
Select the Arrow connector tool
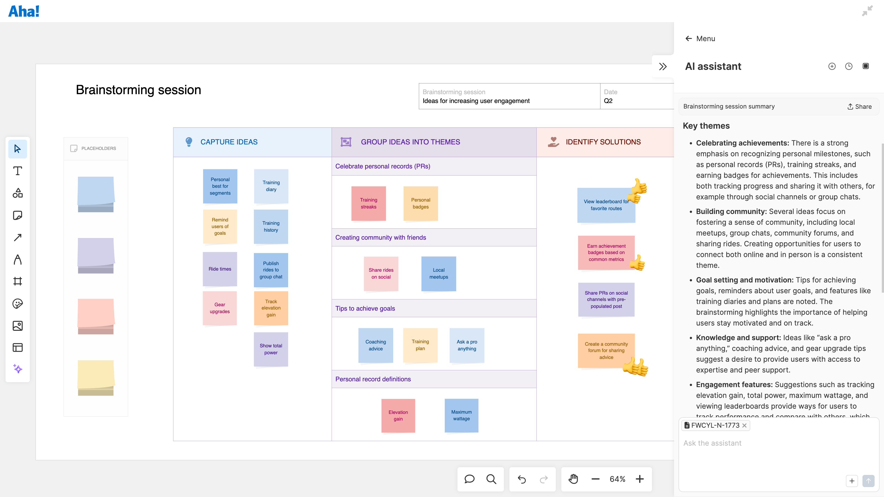click(17, 237)
